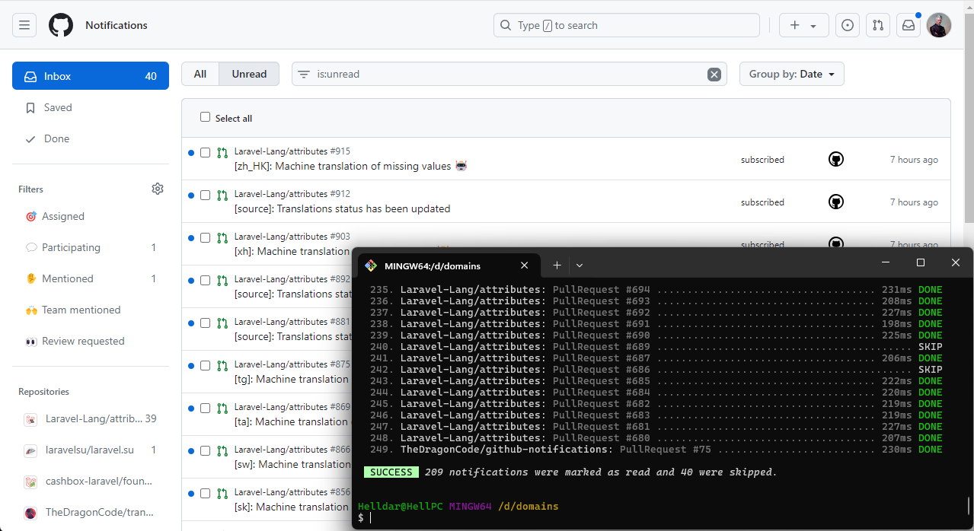Click pull request icon for attributes #912

click(x=222, y=196)
